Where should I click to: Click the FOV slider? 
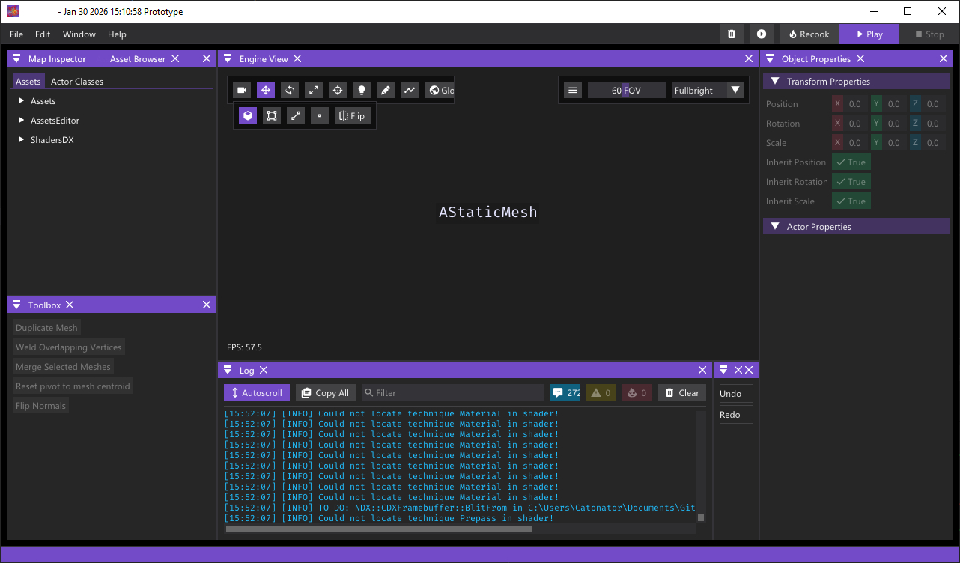(626, 90)
